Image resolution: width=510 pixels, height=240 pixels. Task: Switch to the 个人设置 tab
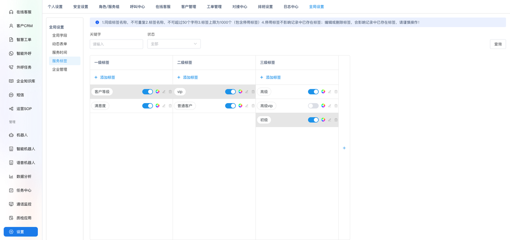coord(55,7)
